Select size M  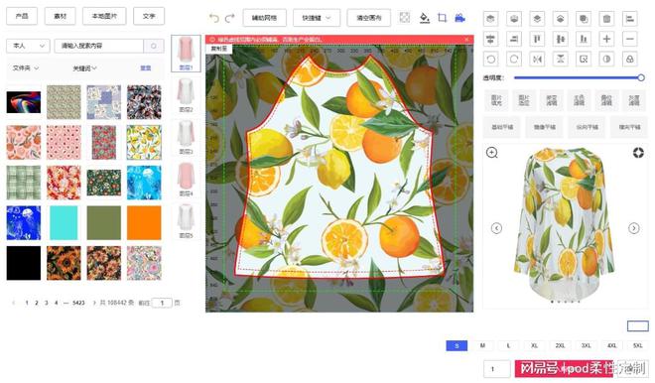482,345
